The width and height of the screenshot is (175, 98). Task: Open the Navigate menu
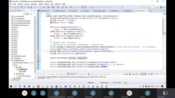(x=34, y=4)
